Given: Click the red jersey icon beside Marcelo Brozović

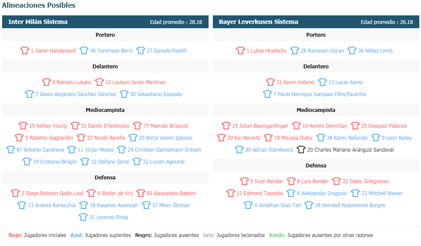Looking at the screenshot, I should tap(137, 126).
